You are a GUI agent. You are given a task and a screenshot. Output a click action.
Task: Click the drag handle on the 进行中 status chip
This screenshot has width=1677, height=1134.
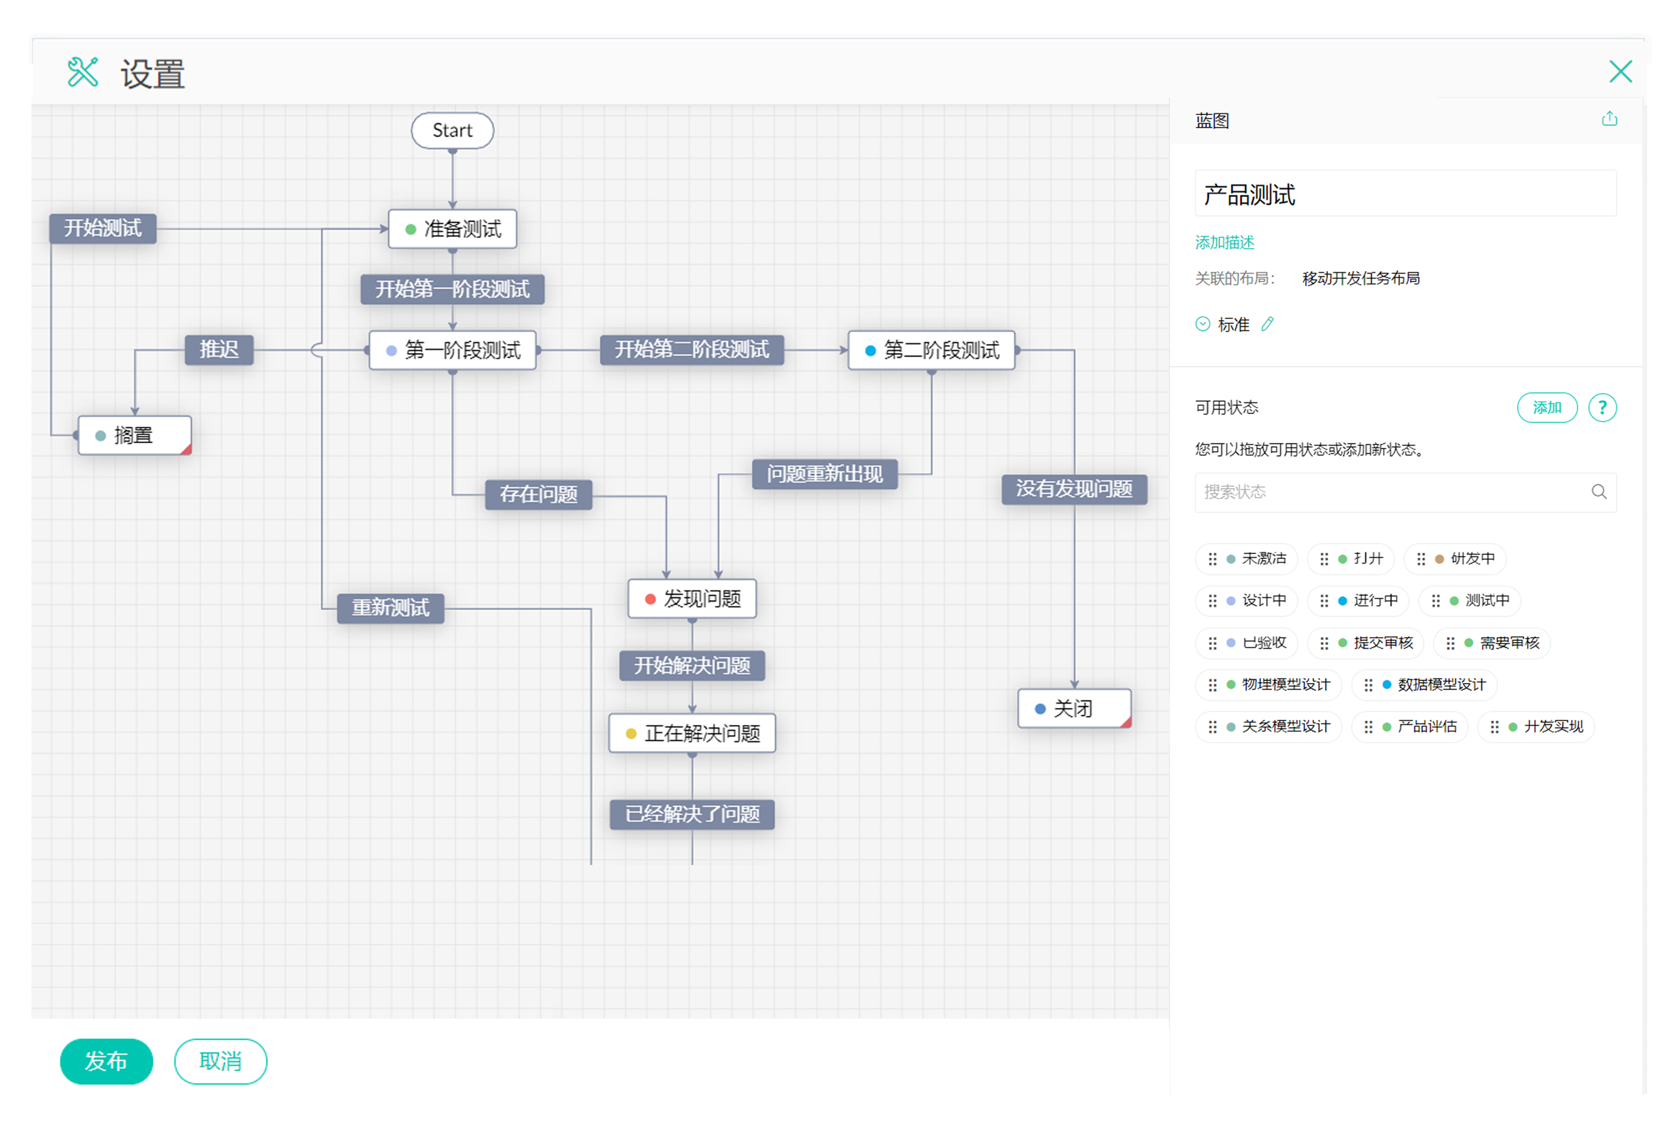1324,601
